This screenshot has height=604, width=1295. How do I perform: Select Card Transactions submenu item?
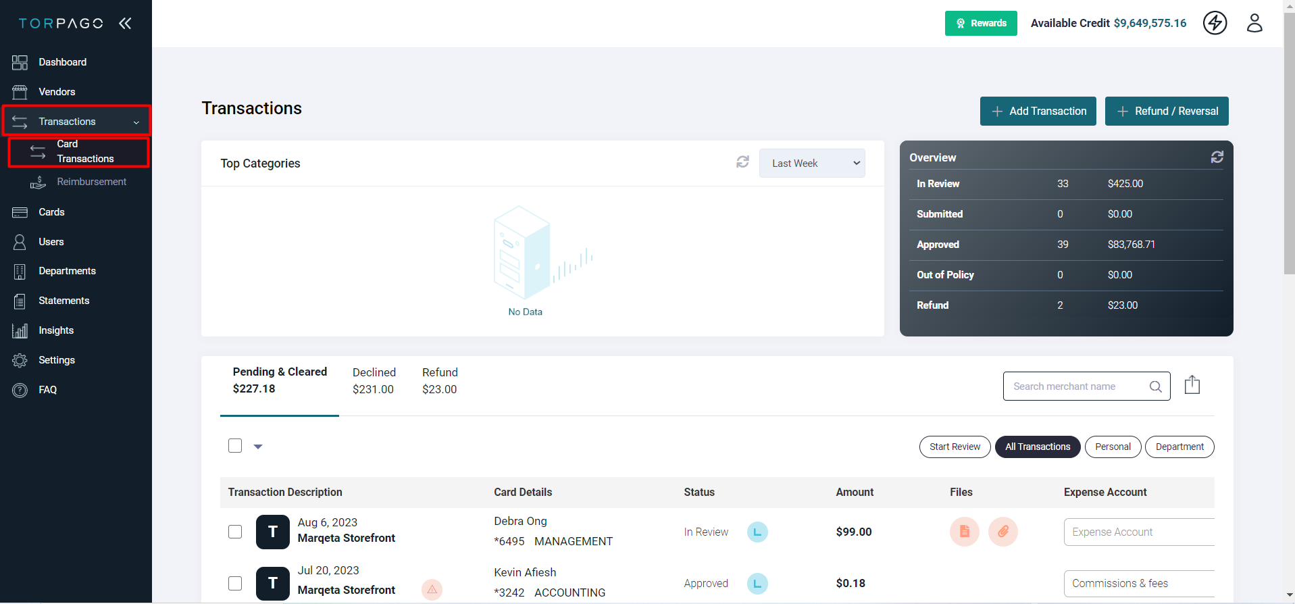pos(78,151)
